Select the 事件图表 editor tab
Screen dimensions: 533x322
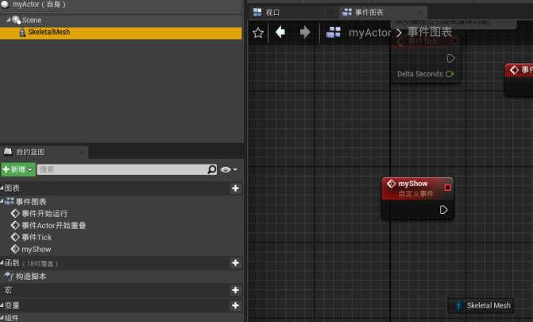pos(369,13)
